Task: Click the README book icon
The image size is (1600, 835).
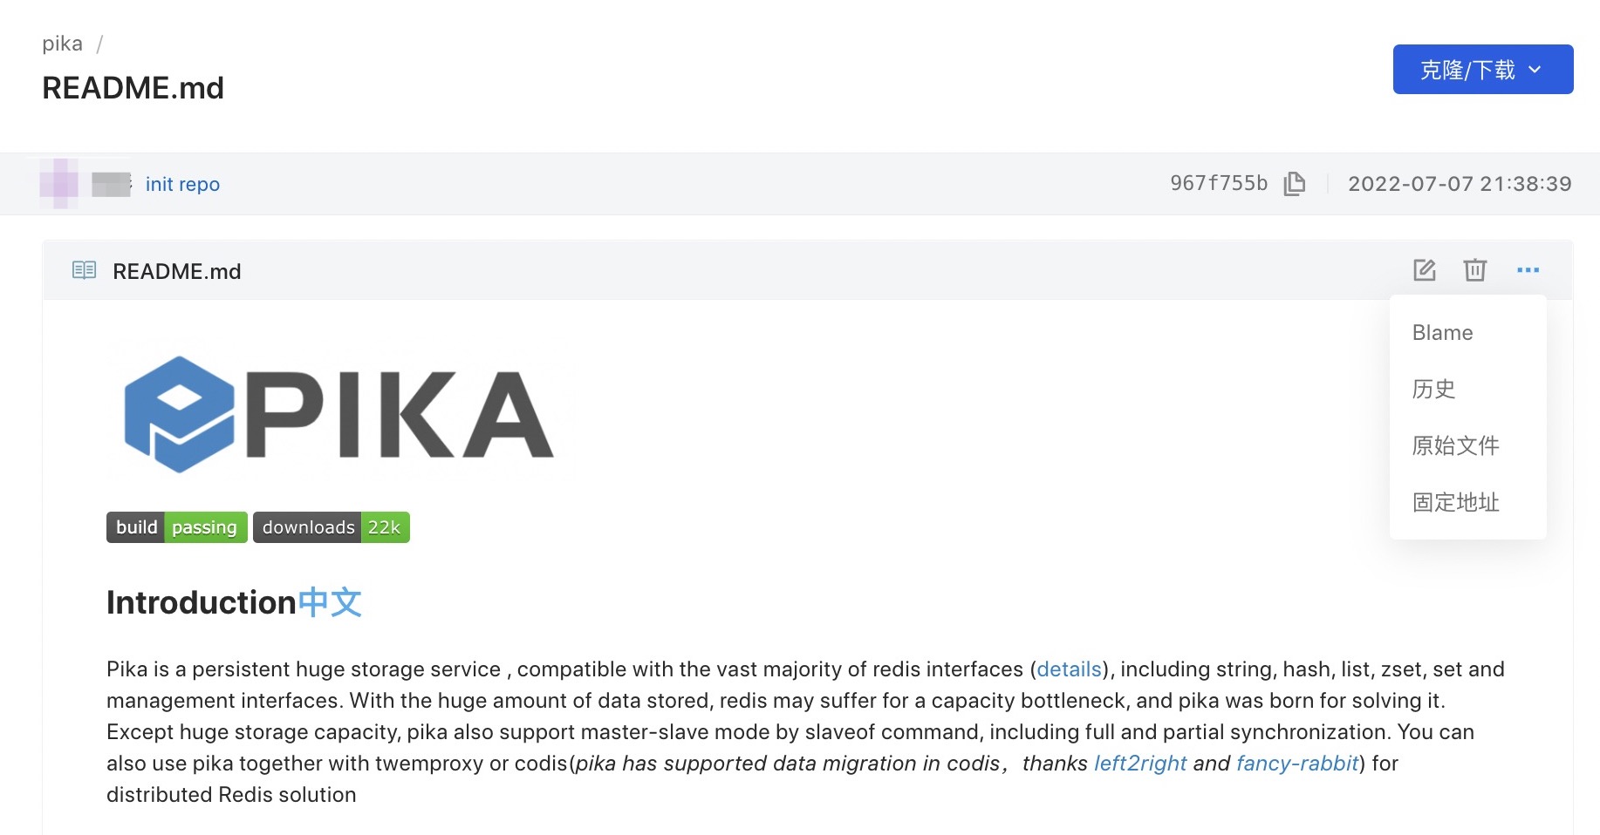Action: (x=84, y=270)
